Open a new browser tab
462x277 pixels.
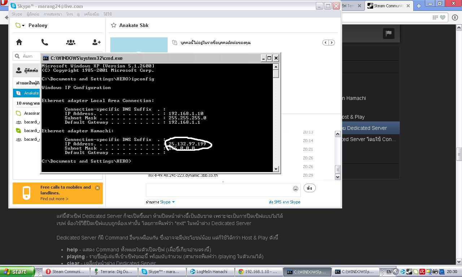419,6
